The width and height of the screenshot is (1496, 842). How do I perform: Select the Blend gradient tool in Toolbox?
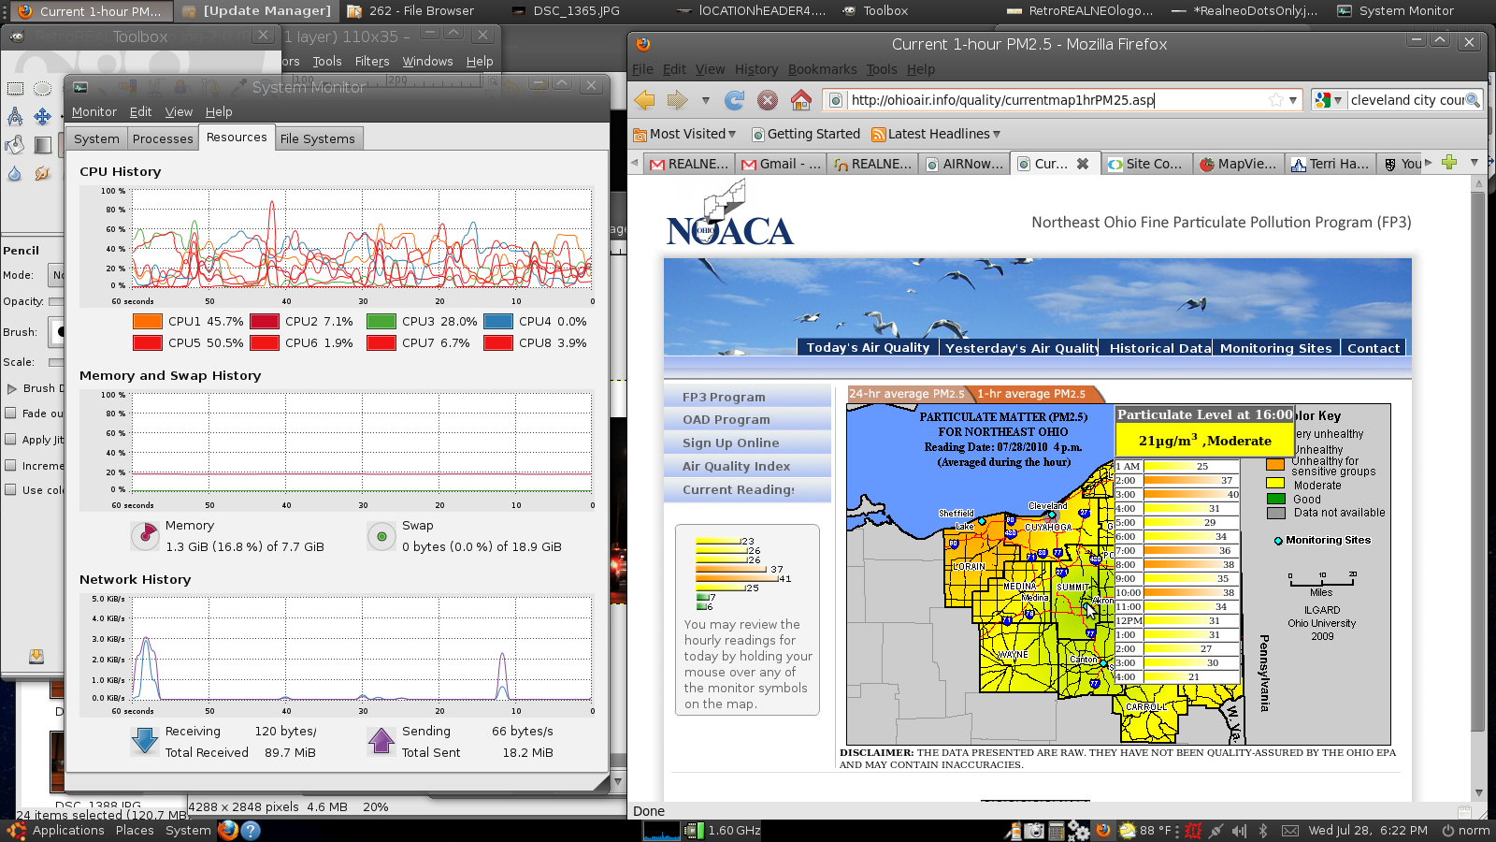(x=42, y=145)
